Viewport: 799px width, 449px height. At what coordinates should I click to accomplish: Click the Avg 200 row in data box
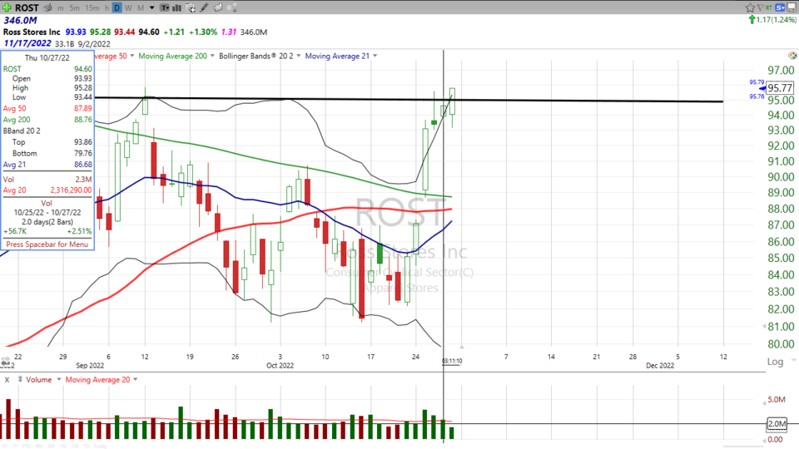[x=47, y=120]
